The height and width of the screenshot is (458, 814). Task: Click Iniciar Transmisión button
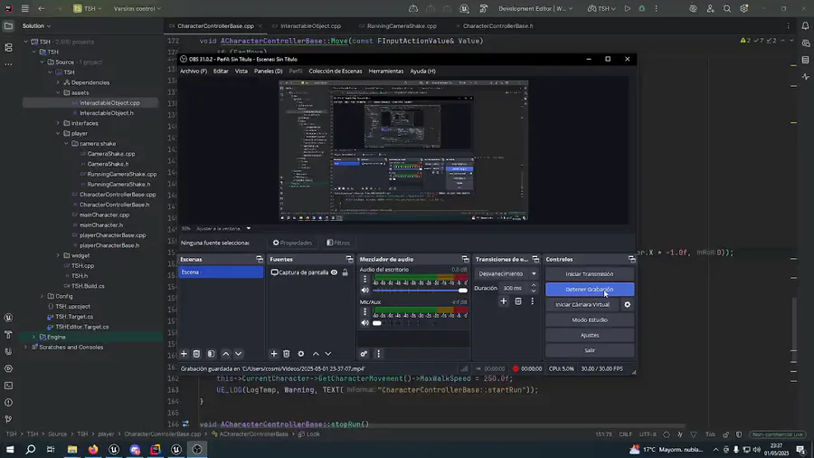click(x=590, y=274)
